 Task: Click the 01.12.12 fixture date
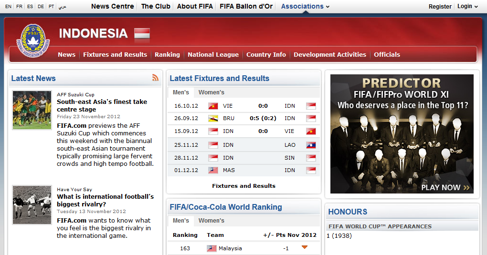pos(186,170)
